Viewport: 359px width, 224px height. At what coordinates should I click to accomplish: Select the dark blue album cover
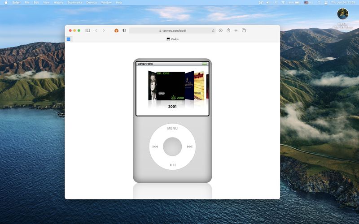[189, 86]
